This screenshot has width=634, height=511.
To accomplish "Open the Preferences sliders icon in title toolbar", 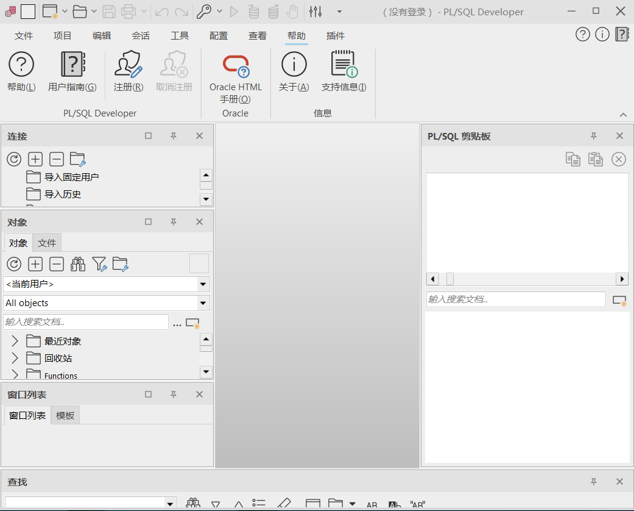I will coord(315,12).
